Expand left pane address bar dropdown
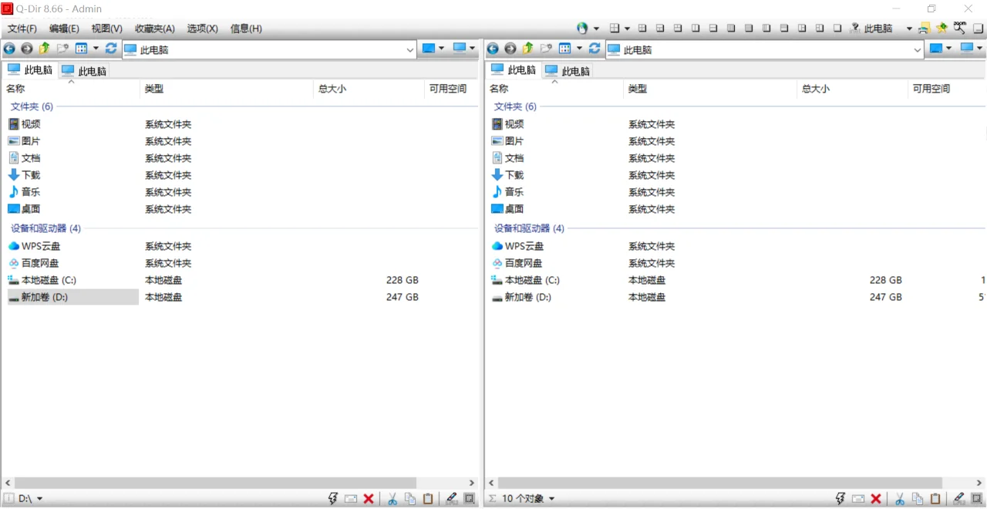 click(x=409, y=49)
